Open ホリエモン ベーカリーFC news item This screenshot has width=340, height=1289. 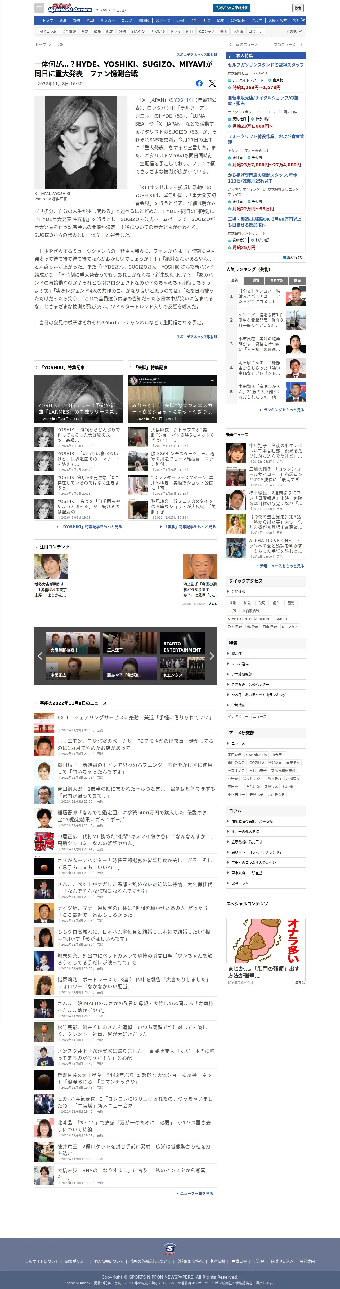click(x=126, y=746)
